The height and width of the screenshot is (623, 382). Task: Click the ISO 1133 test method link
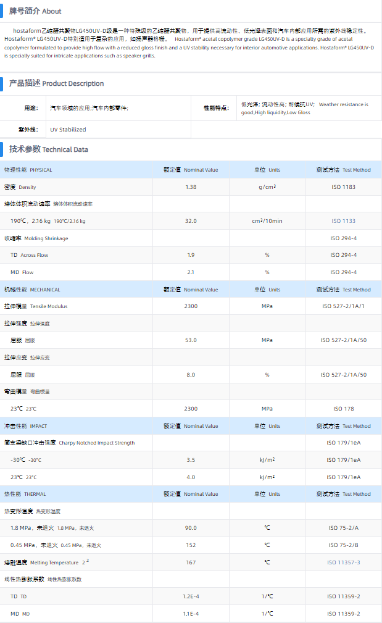344,221
